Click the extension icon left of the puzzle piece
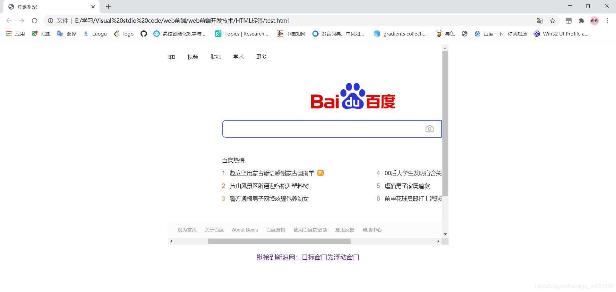Image resolution: width=616 pixels, height=292 pixels. 569,21
